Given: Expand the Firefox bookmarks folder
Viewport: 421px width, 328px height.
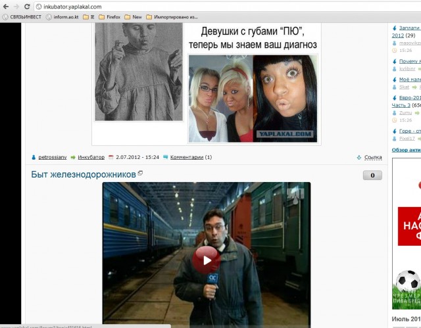Looking at the screenshot, I should point(109,17).
